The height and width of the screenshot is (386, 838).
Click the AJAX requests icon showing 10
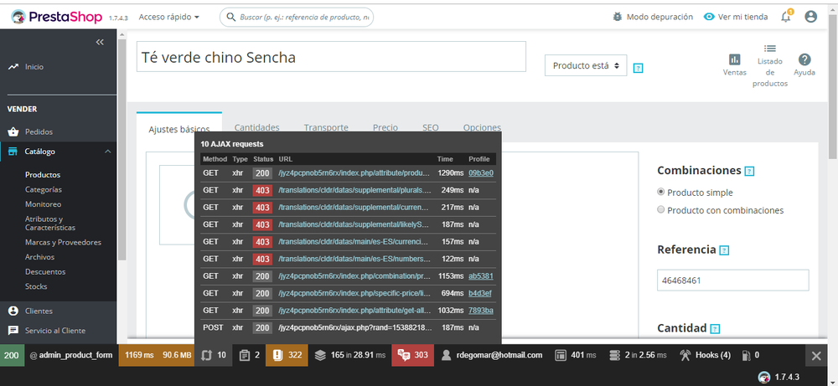point(213,355)
